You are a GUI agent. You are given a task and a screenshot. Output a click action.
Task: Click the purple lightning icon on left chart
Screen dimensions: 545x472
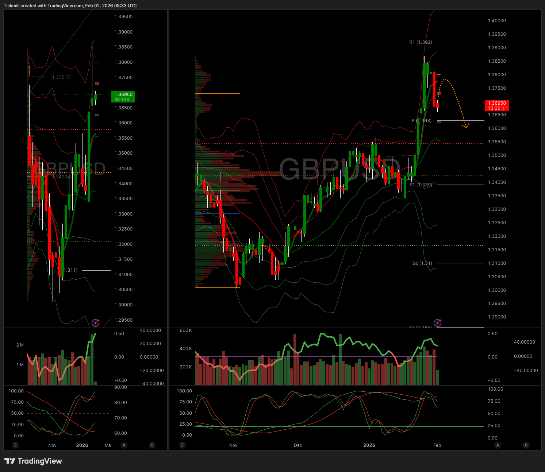(95, 323)
